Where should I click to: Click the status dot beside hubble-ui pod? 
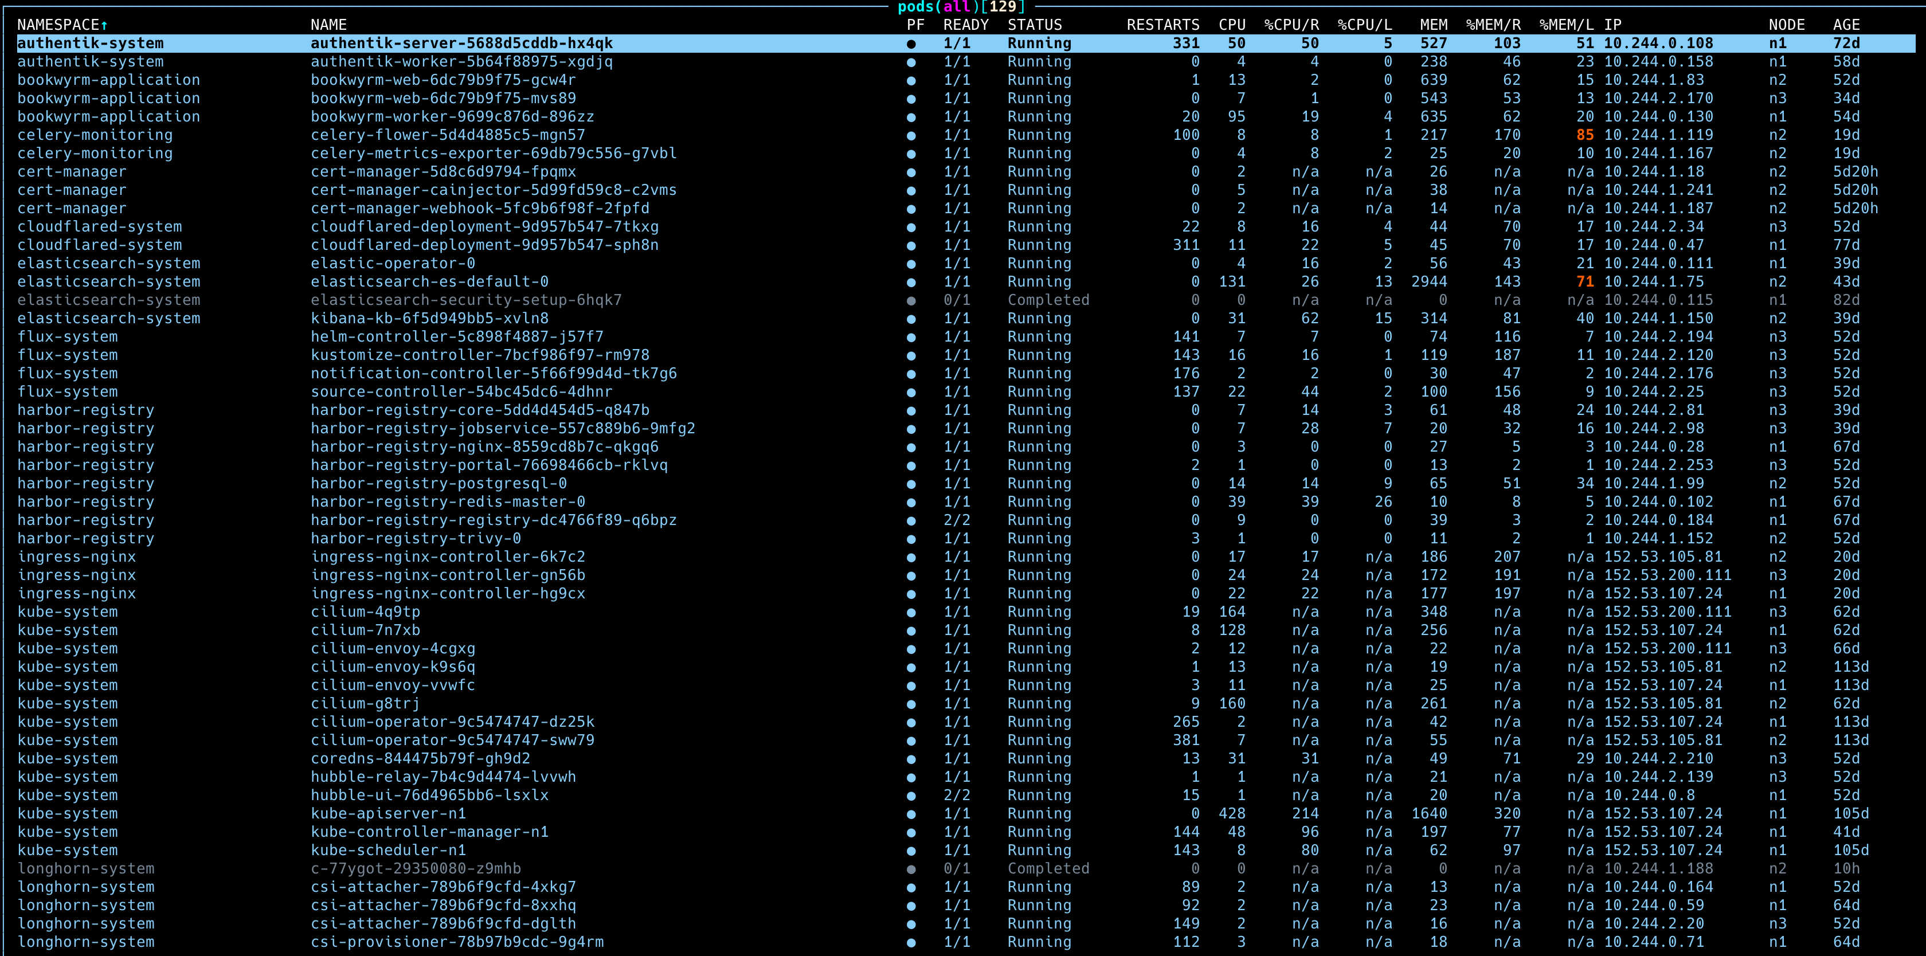point(911,796)
